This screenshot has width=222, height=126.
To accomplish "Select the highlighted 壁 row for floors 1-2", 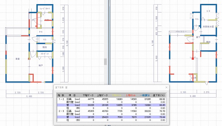I will tap(111, 105).
